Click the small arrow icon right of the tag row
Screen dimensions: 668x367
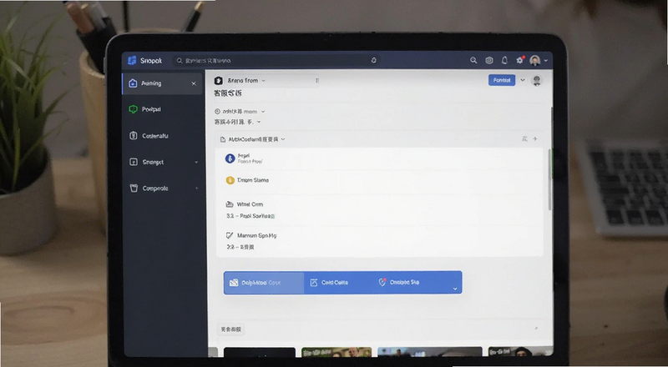point(536,329)
